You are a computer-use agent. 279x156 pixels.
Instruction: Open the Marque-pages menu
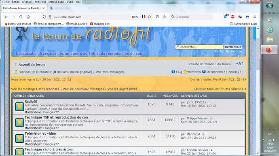coord(56,2)
